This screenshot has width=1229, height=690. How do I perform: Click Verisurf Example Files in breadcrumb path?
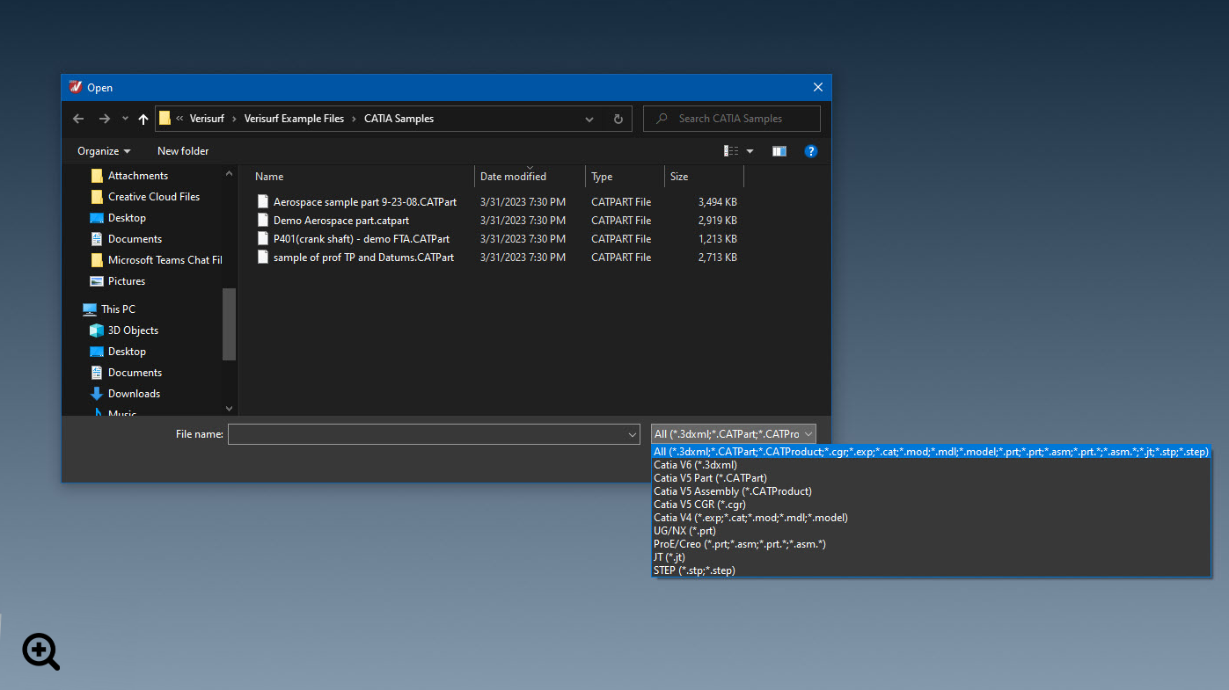pyautogui.click(x=294, y=119)
